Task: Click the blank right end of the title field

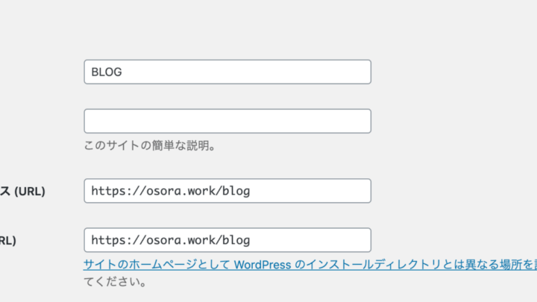Action: pos(351,72)
